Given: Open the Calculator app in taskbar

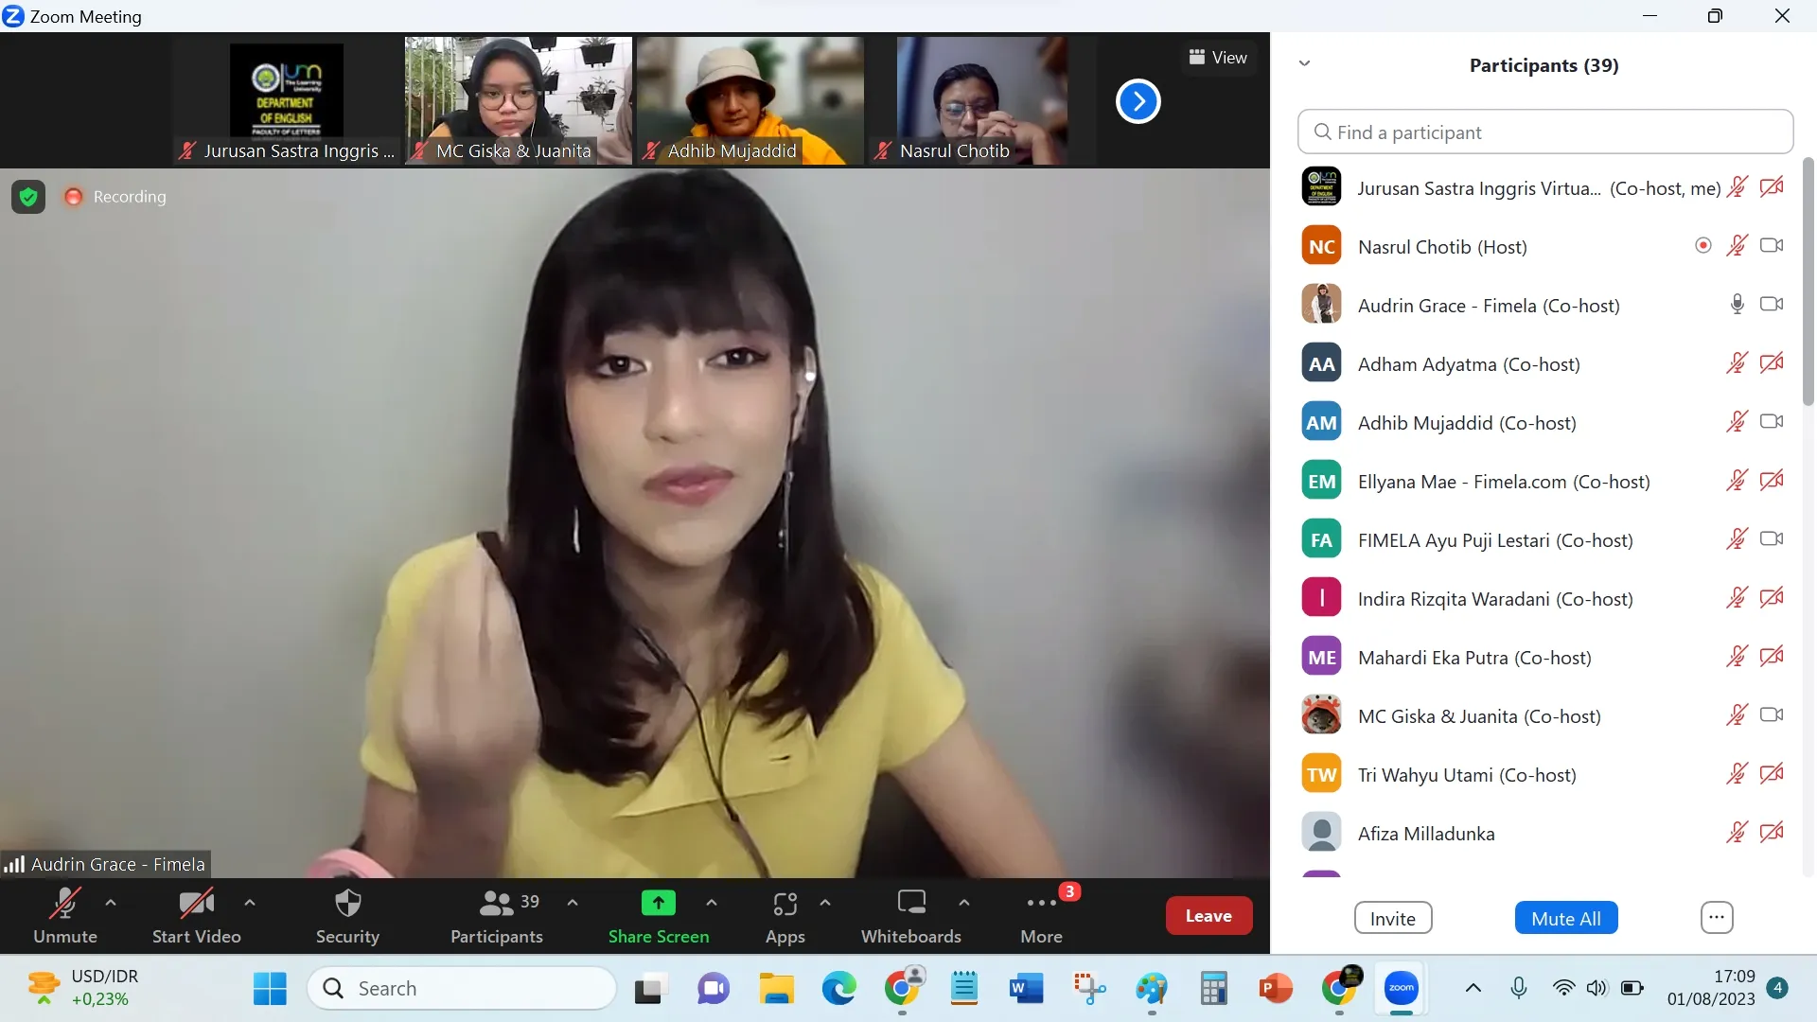Looking at the screenshot, I should click(x=1213, y=989).
